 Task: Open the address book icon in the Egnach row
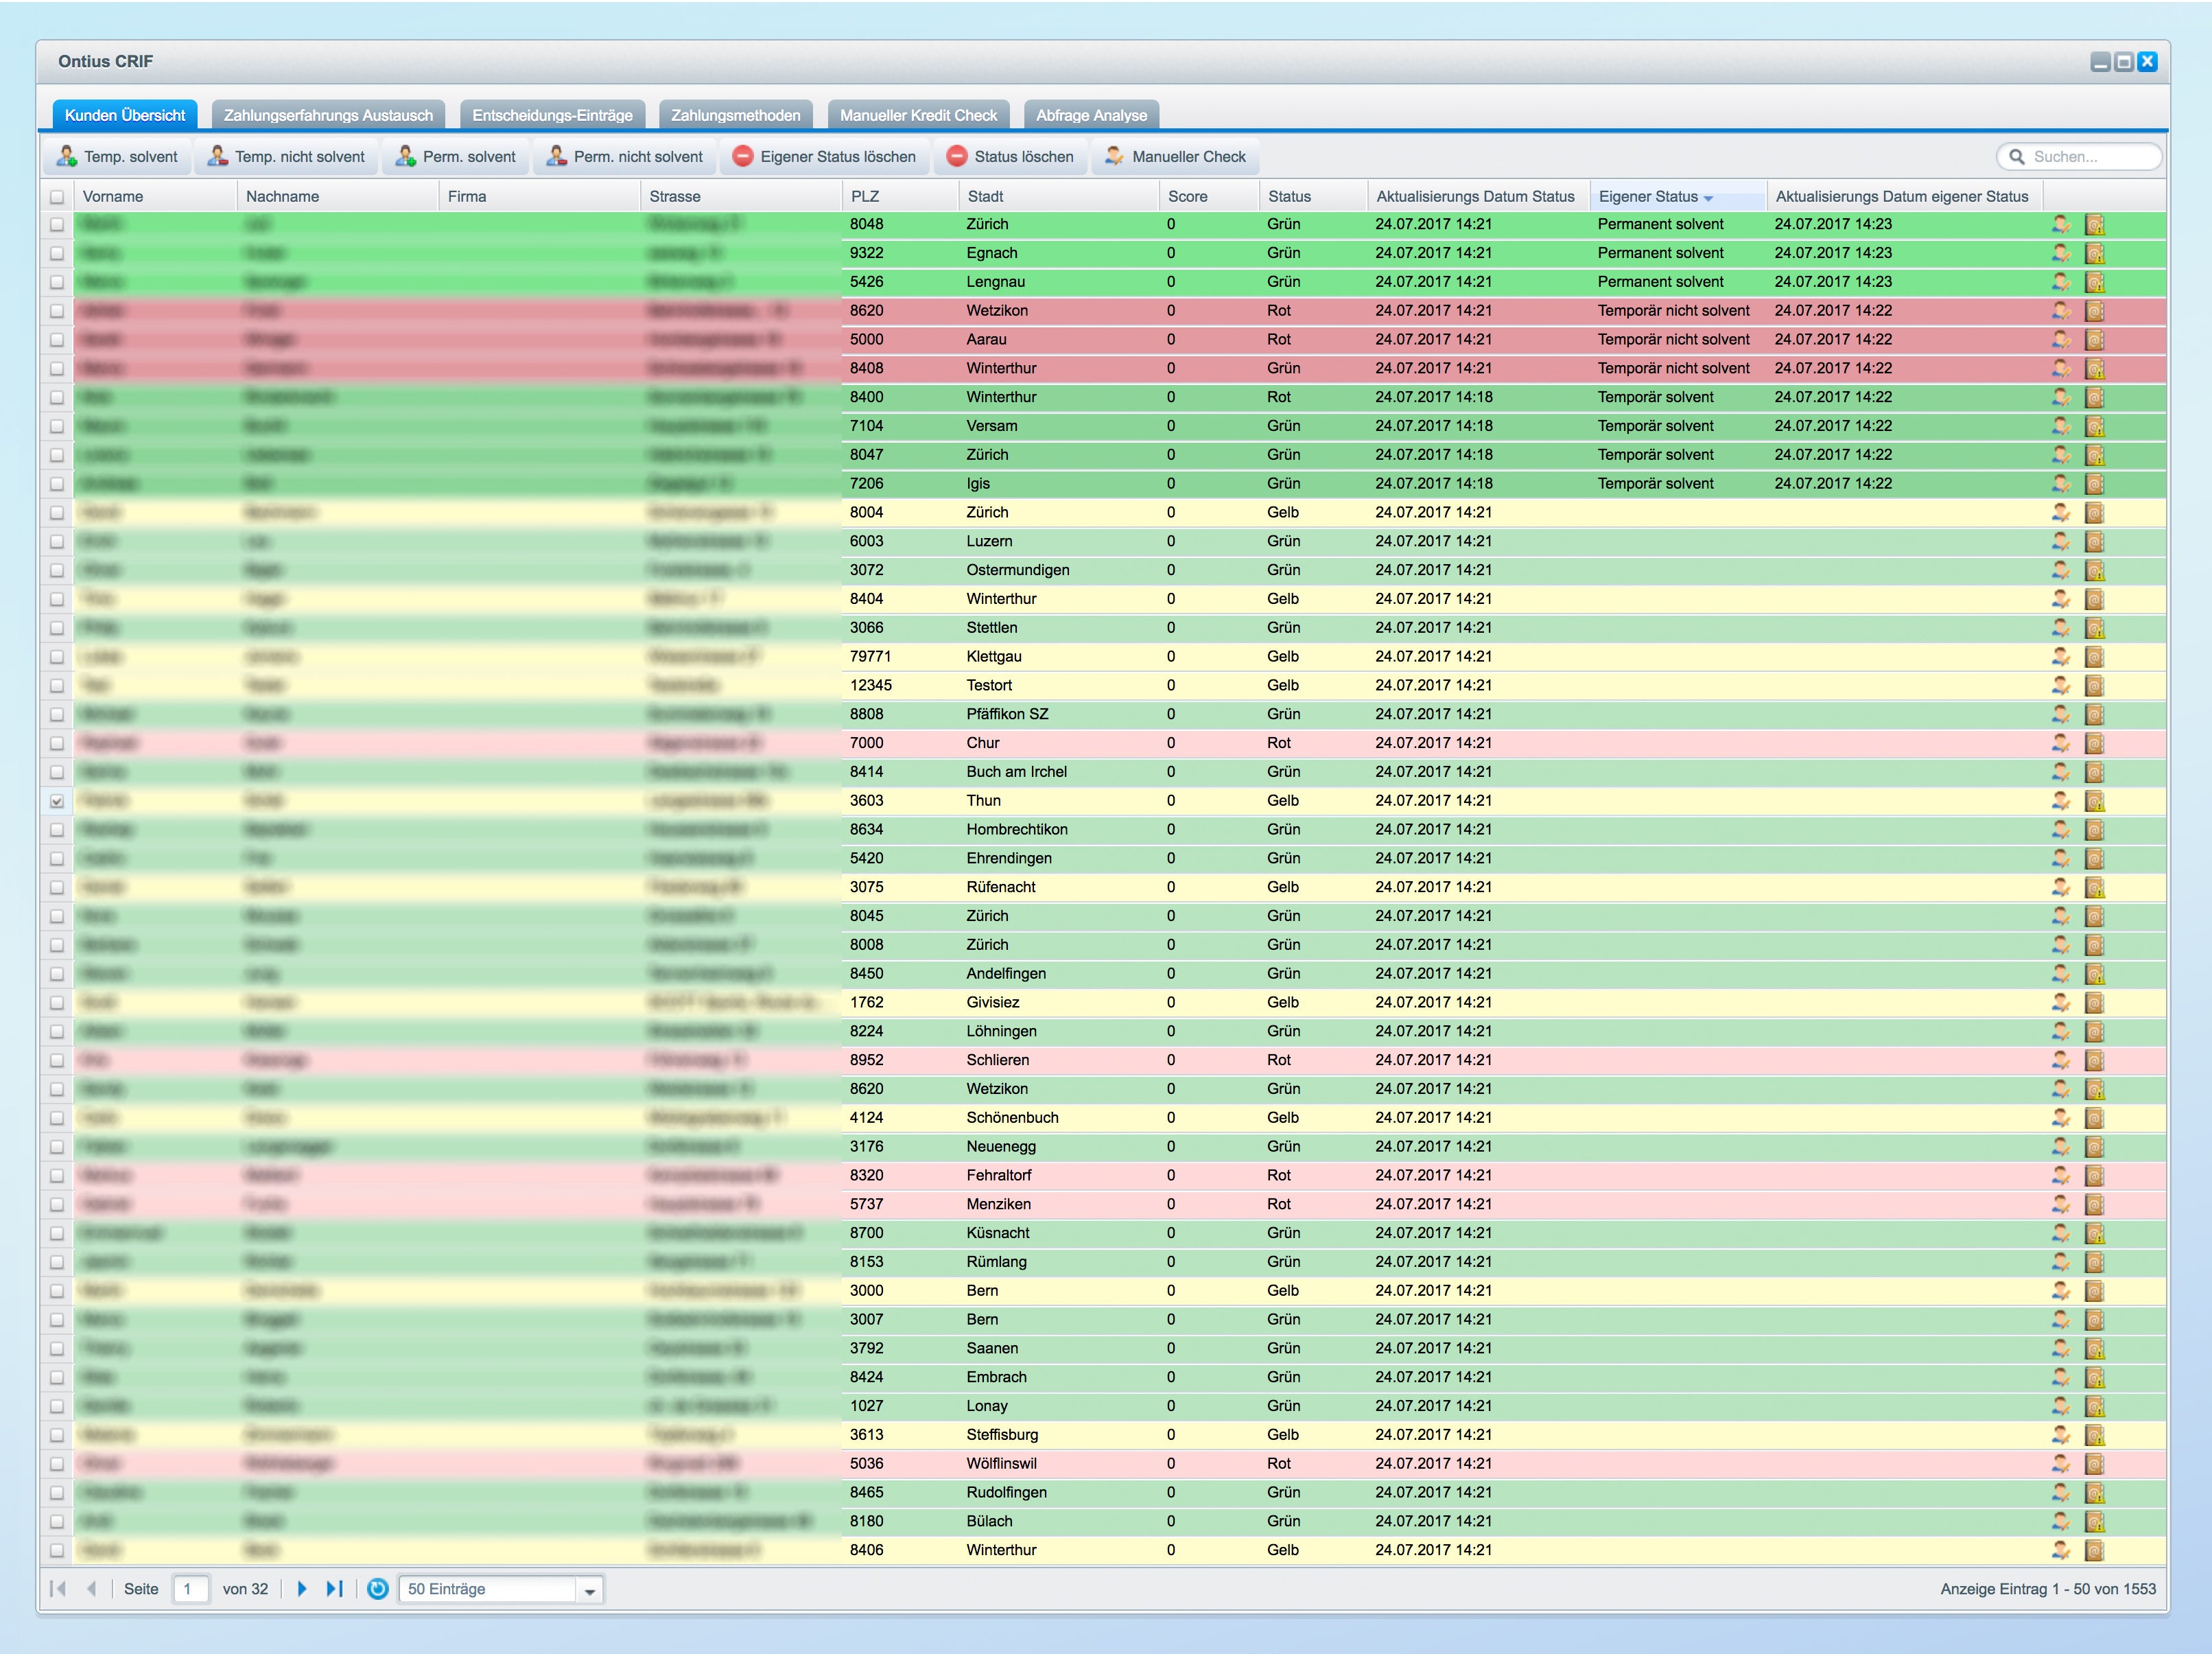2095,253
